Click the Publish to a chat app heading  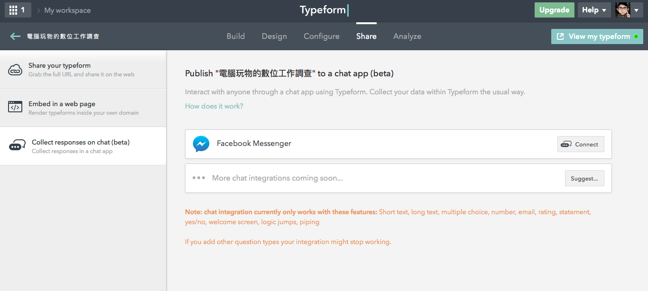coord(289,73)
